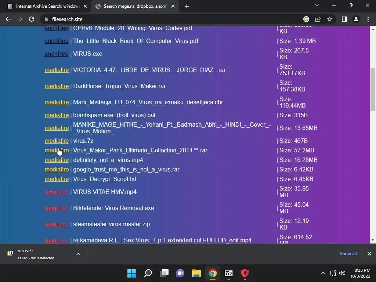
Task: Open mediafire link for VICTORIA_4.47 rar
Action: coord(57,70)
